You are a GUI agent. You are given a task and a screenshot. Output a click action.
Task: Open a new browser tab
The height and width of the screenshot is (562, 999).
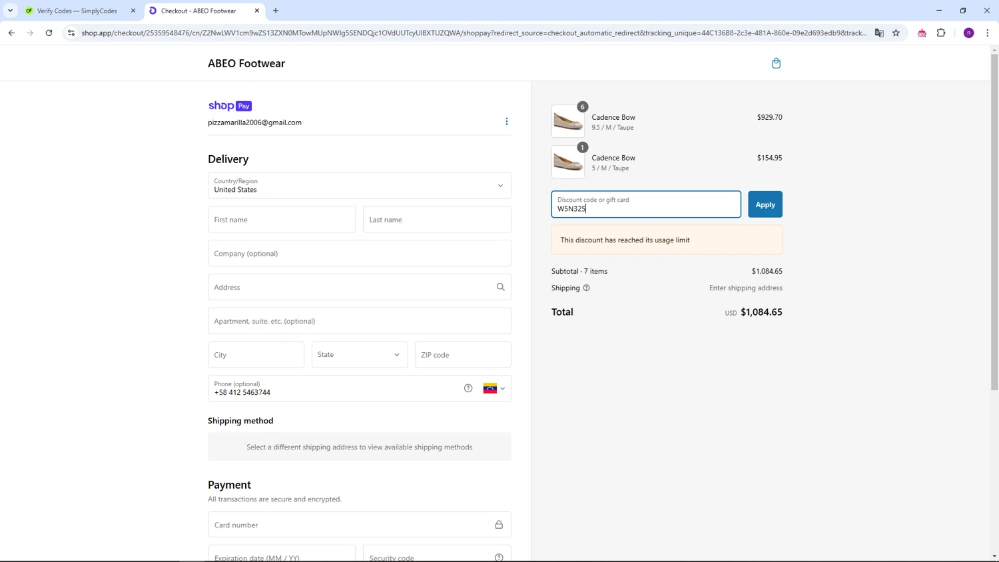click(x=276, y=11)
